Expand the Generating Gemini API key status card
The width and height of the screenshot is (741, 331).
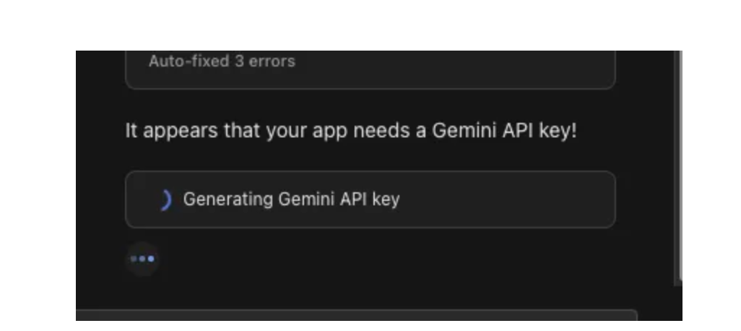tap(370, 199)
